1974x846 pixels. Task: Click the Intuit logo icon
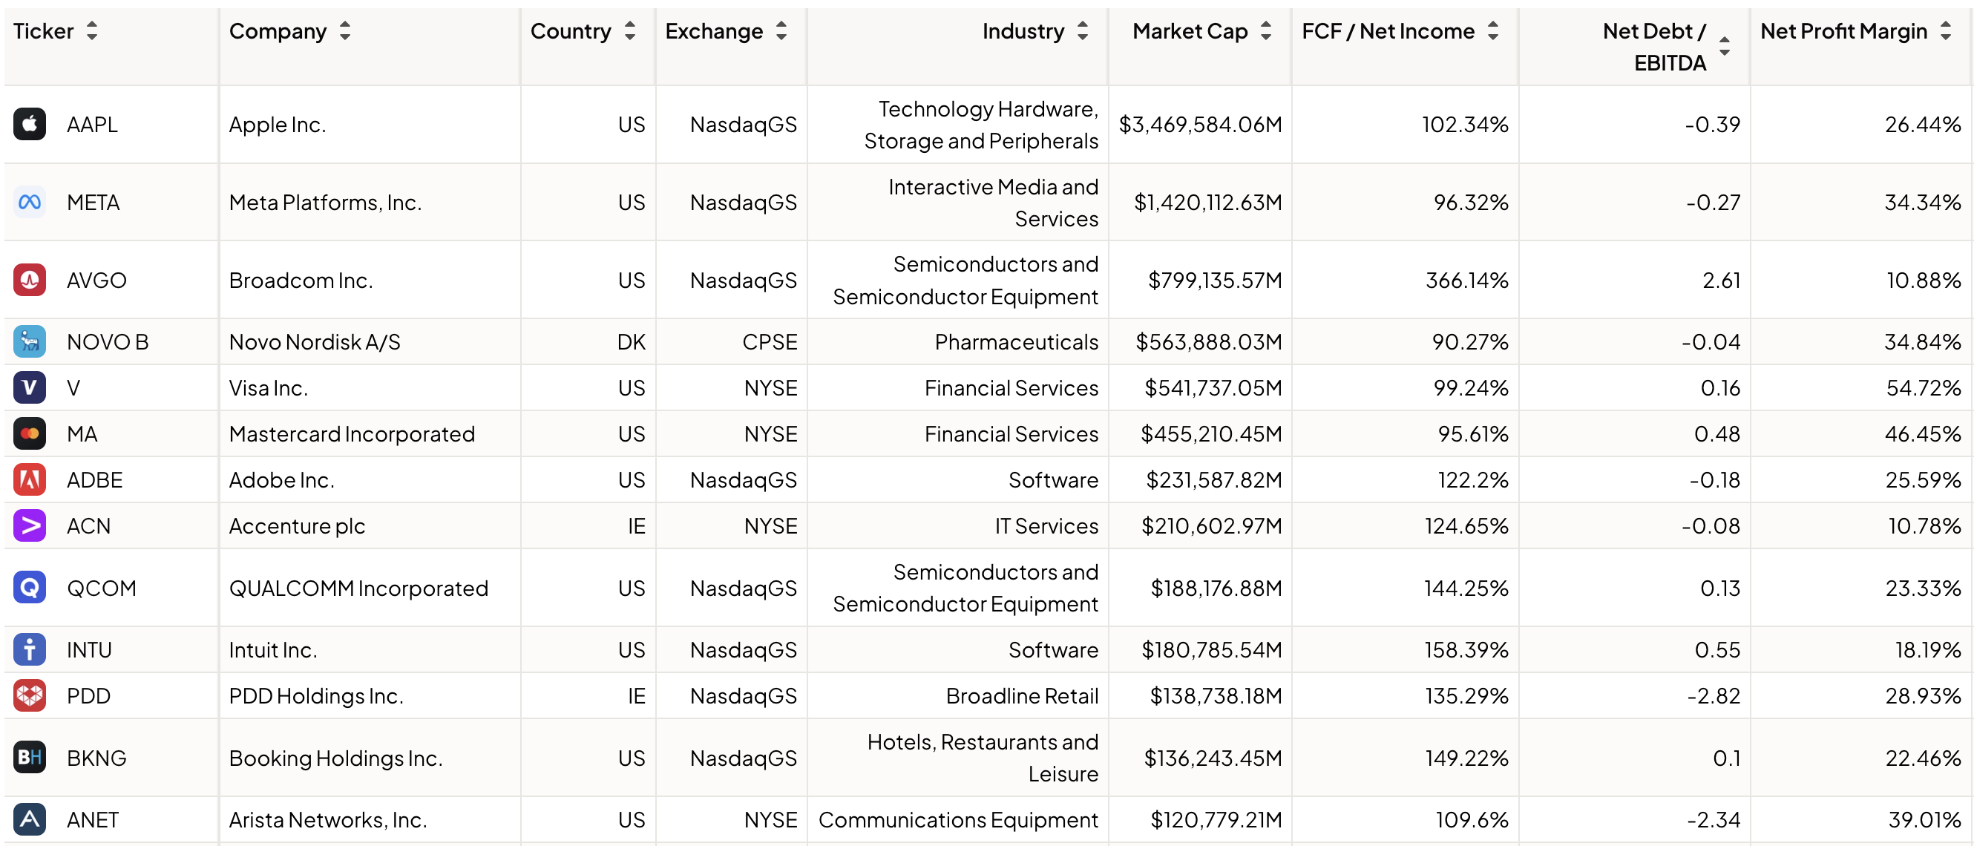(x=29, y=650)
